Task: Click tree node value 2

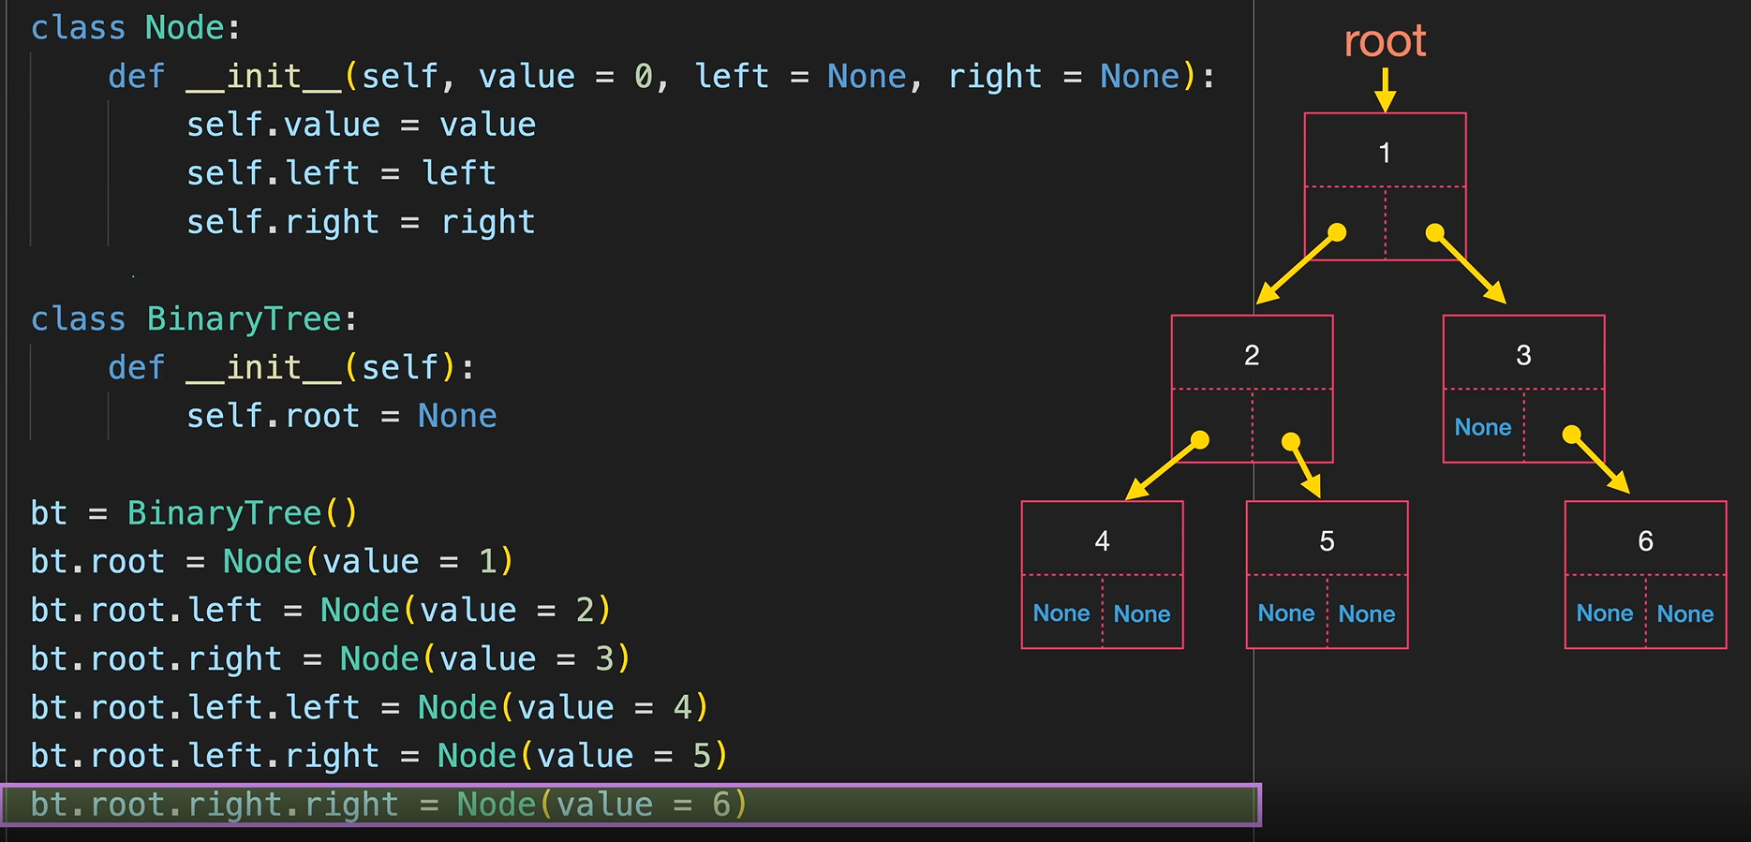Action: point(1252,355)
